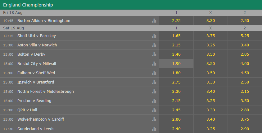Open stats icon for Sheff Utd v Barnsley
This screenshot has width=262, height=133.
[154, 36]
